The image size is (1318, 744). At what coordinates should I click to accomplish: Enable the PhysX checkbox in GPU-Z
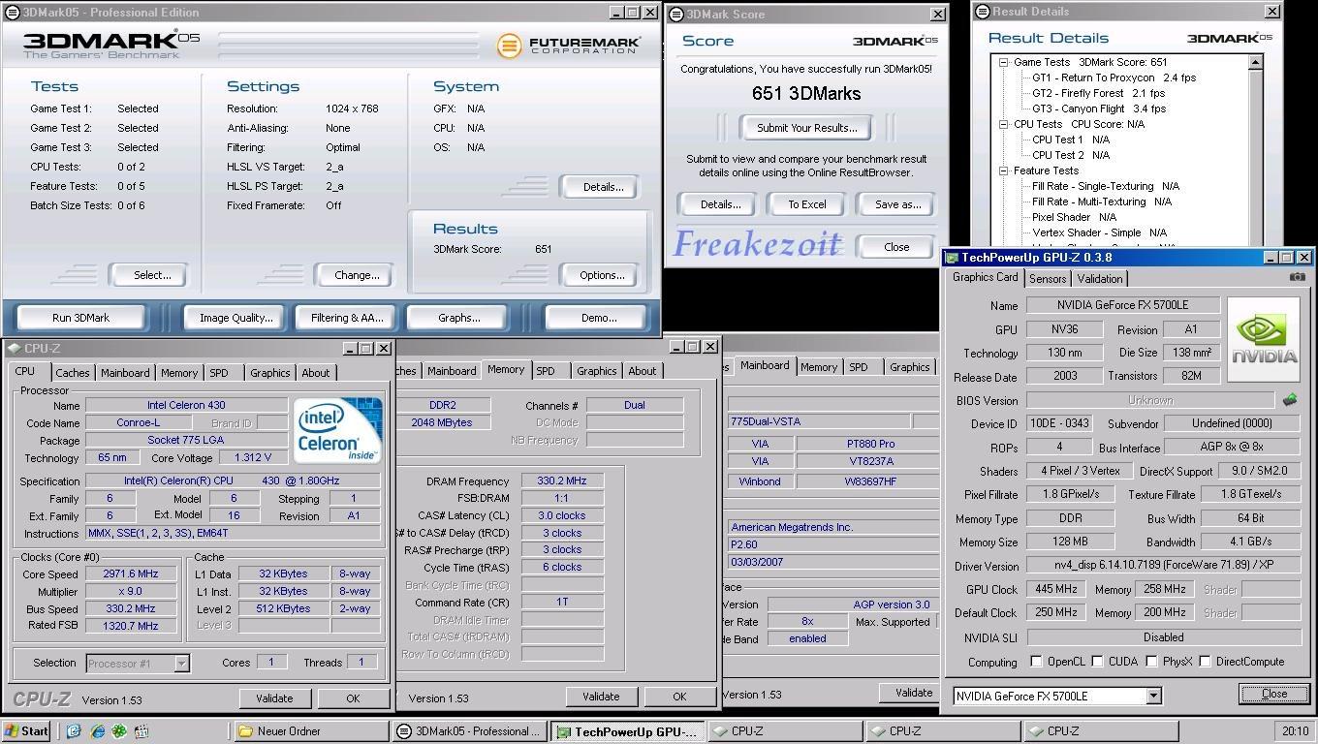tap(1151, 662)
